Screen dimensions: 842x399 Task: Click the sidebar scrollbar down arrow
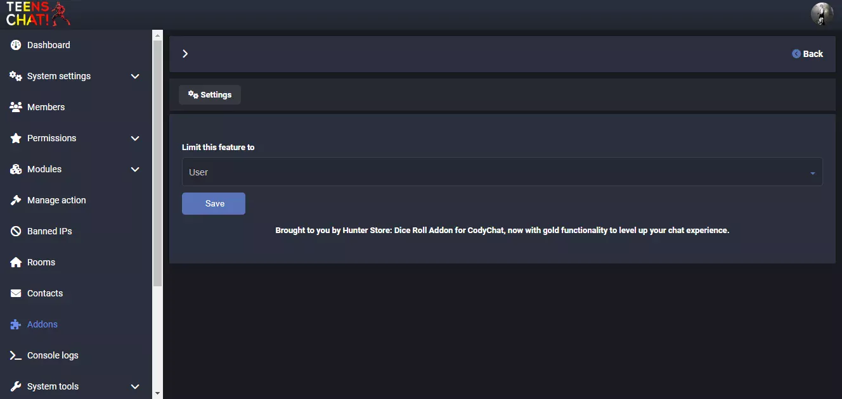click(158, 393)
